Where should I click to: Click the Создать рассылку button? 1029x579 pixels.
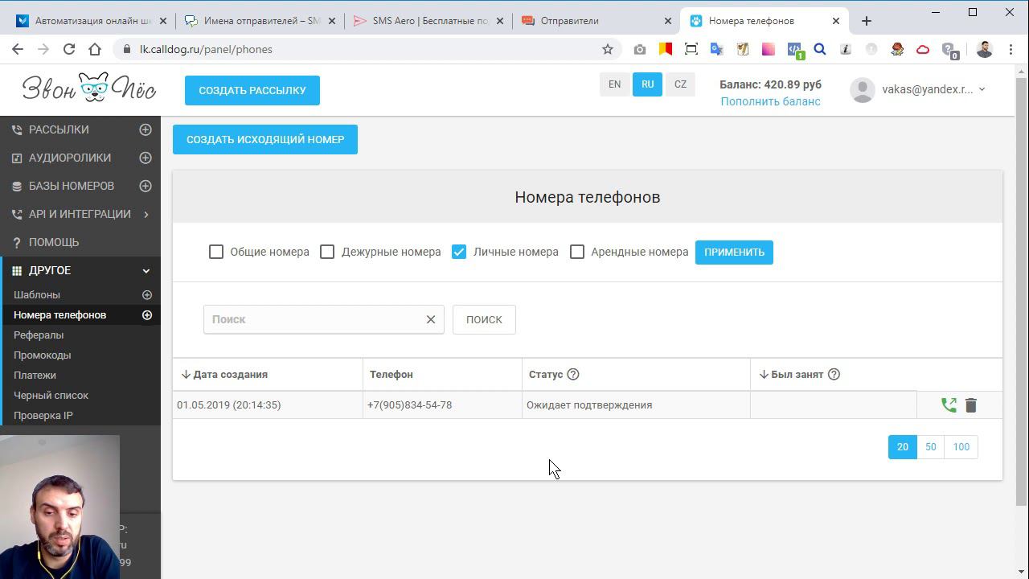point(252,90)
